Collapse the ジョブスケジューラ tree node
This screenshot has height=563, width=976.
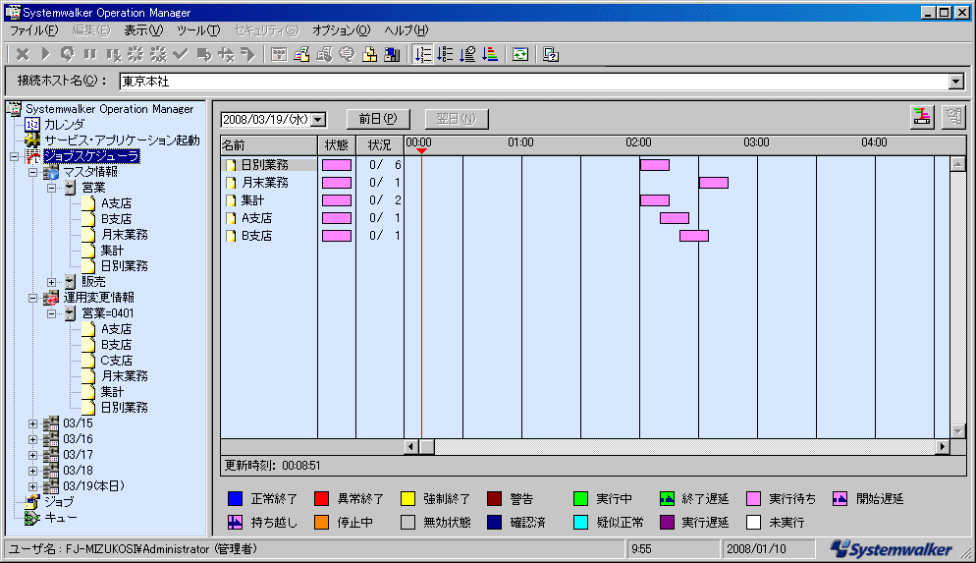pyautogui.click(x=14, y=156)
